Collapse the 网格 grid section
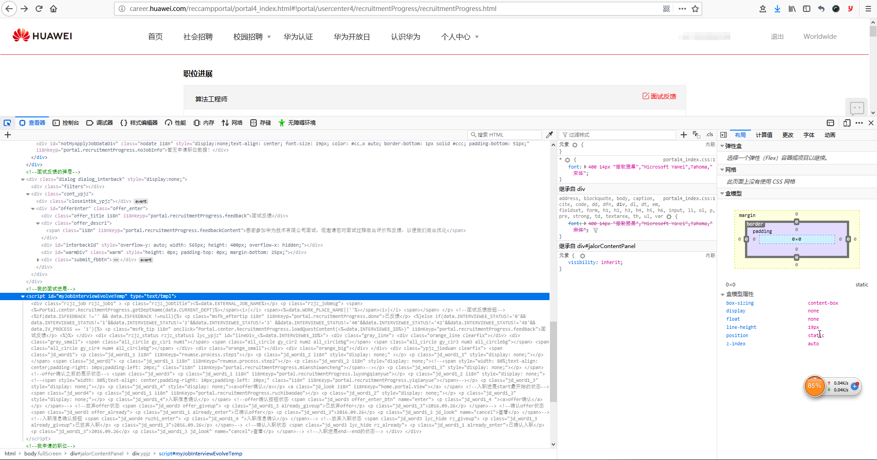Image resolution: width=877 pixels, height=460 pixels. [722, 170]
